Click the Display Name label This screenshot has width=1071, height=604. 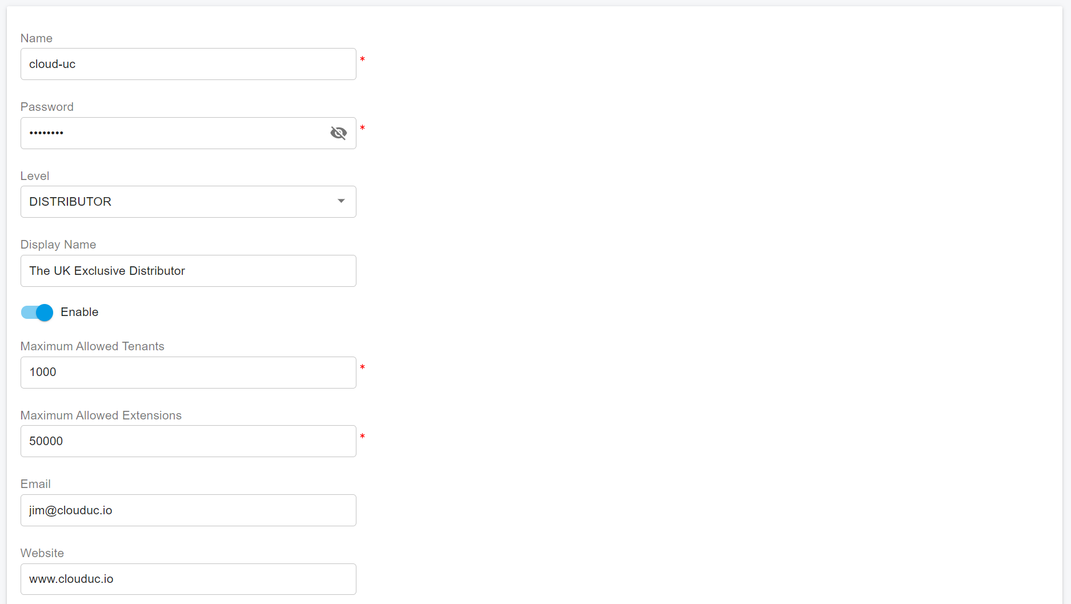pyautogui.click(x=58, y=245)
